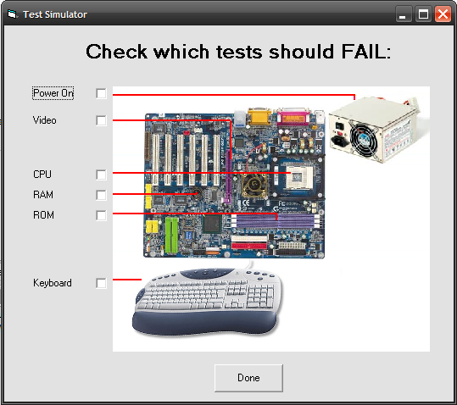
Task: Close the Test Simulator window
Action: coord(443,14)
